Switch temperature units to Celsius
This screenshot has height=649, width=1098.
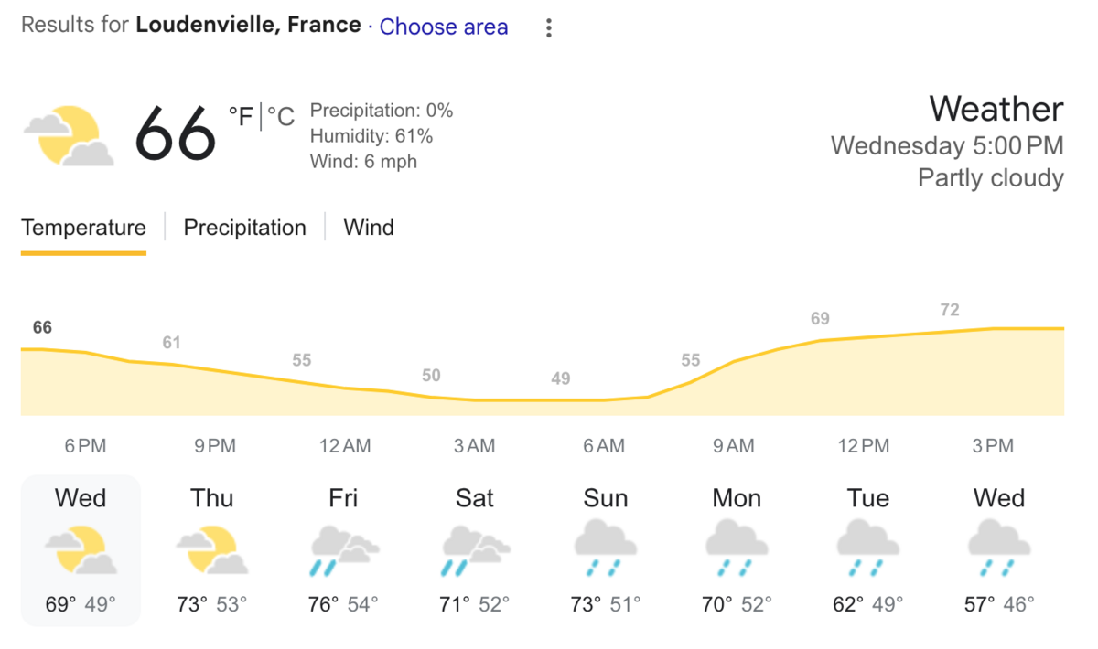pyautogui.click(x=282, y=116)
